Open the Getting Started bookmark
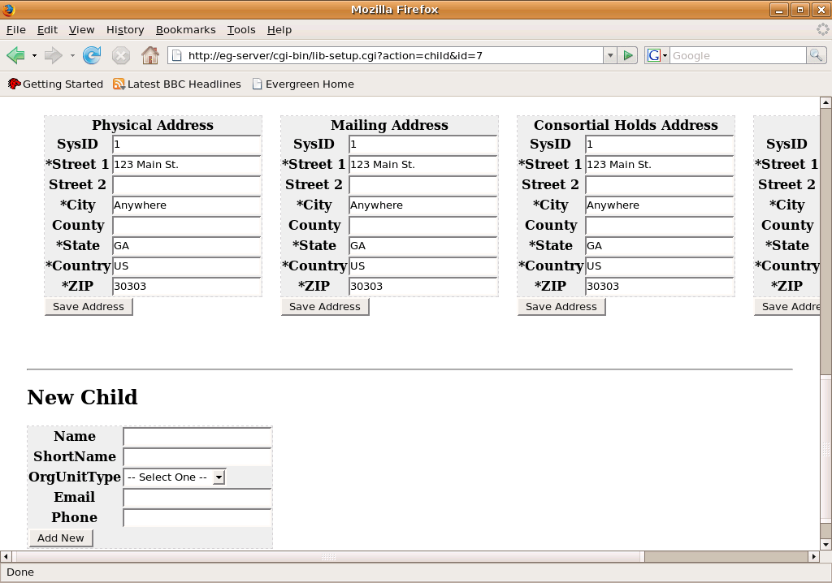832x583 pixels. tap(55, 84)
